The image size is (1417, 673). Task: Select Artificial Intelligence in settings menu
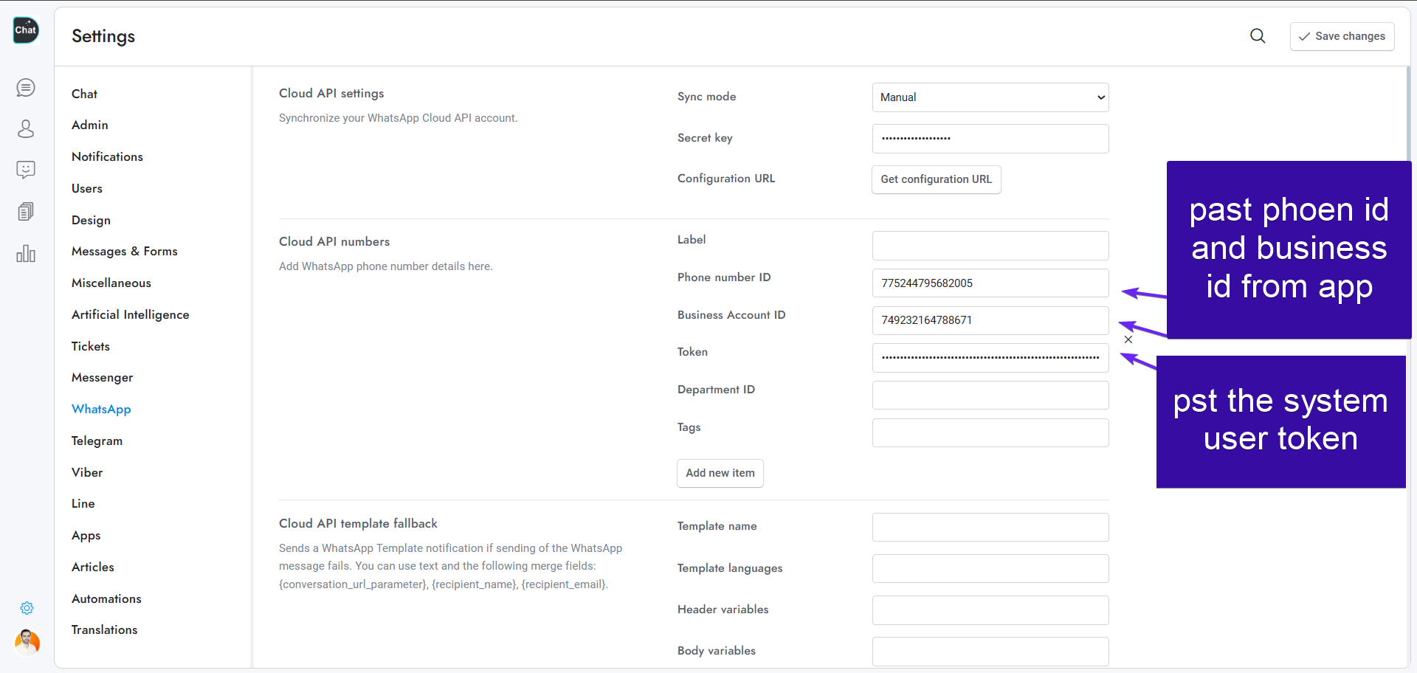click(x=130, y=314)
